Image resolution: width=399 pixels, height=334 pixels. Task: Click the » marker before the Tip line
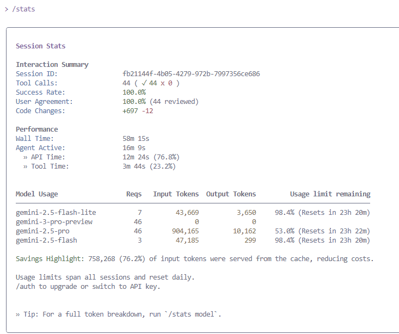pyautogui.click(x=18, y=314)
